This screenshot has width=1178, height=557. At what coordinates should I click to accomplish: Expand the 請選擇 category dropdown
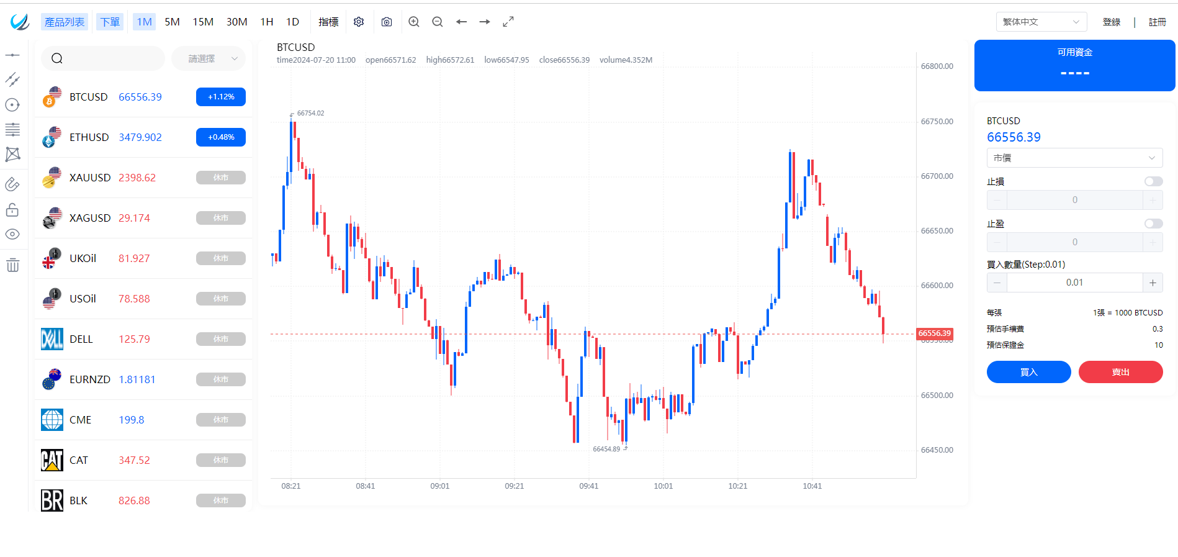pos(209,58)
